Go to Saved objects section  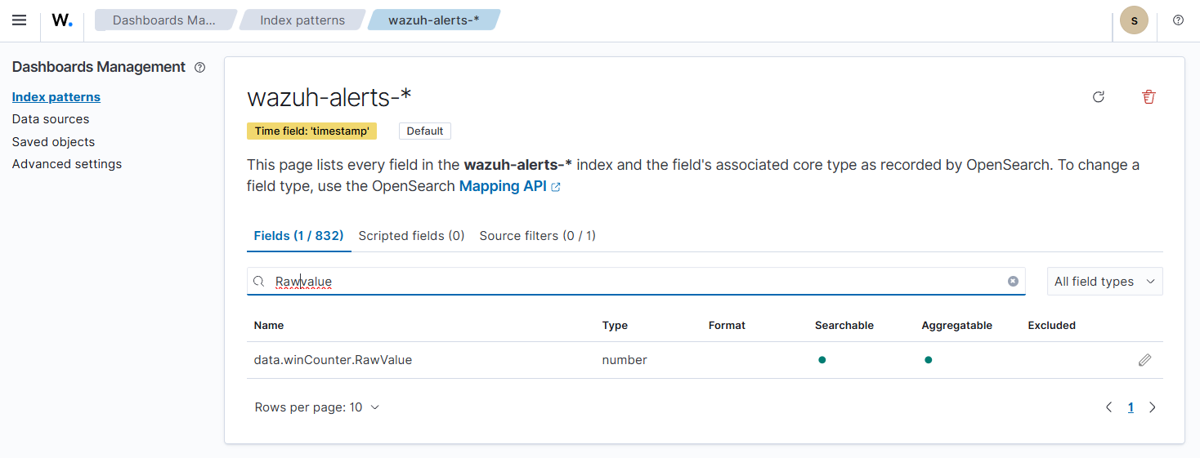(53, 142)
